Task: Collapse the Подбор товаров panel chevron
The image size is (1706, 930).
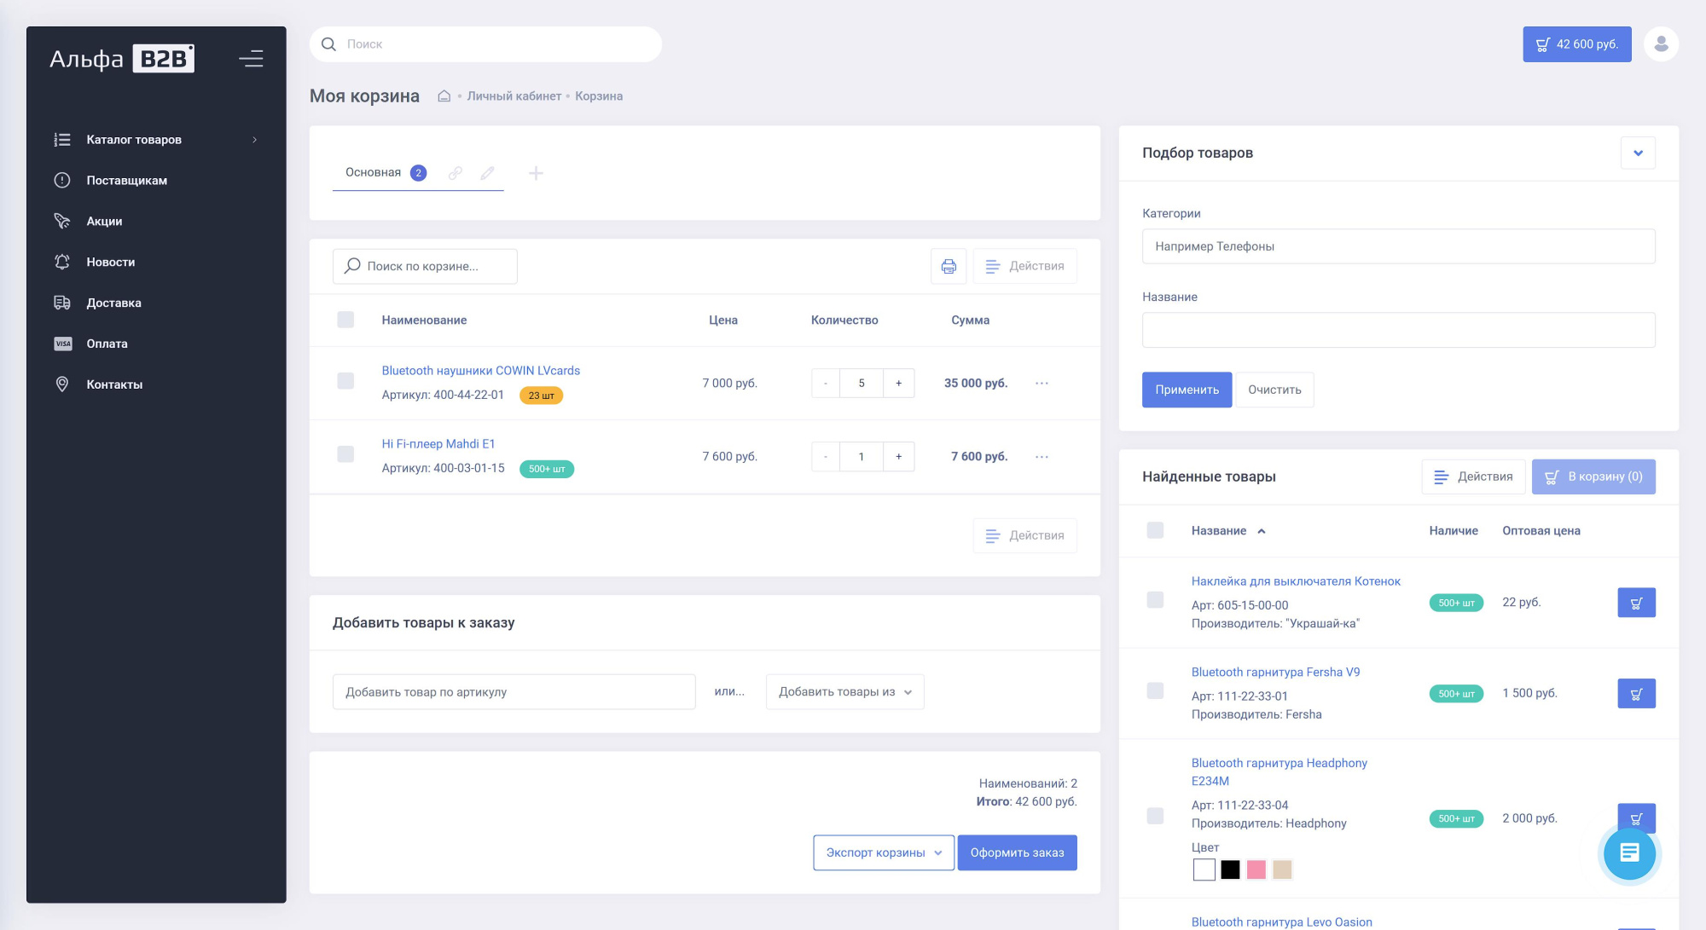Action: click(1638, 153)
